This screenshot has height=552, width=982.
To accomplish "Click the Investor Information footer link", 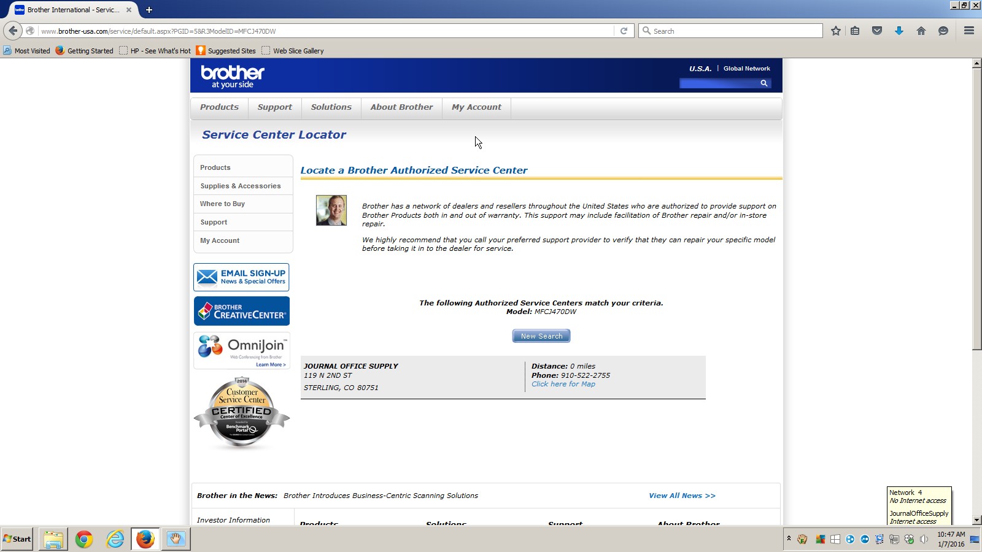I will (233, 520).
